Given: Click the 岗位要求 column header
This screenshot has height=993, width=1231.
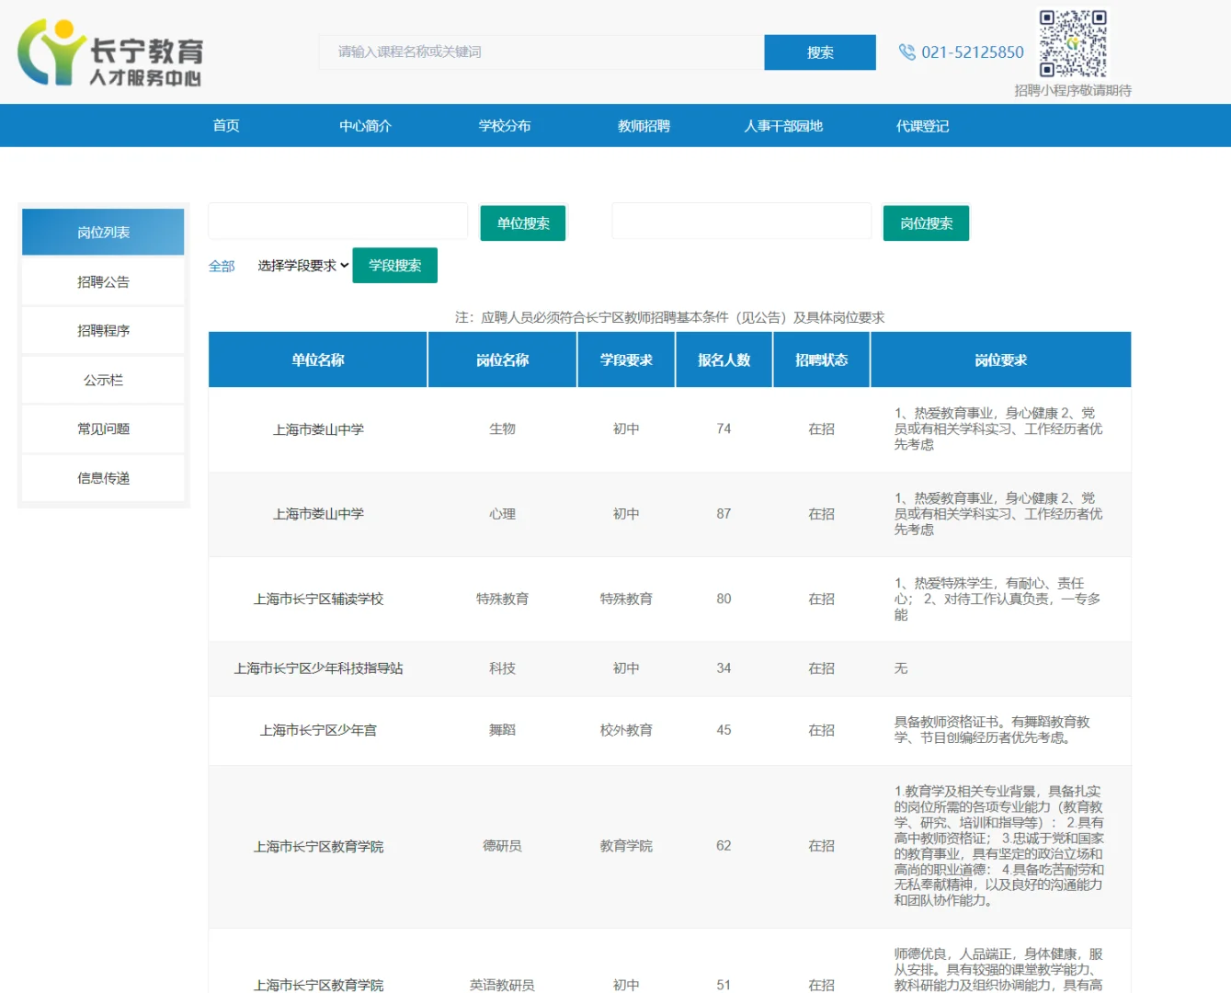Looking at the screenshot, I should pyautogui.click(x=1000, y=360).
